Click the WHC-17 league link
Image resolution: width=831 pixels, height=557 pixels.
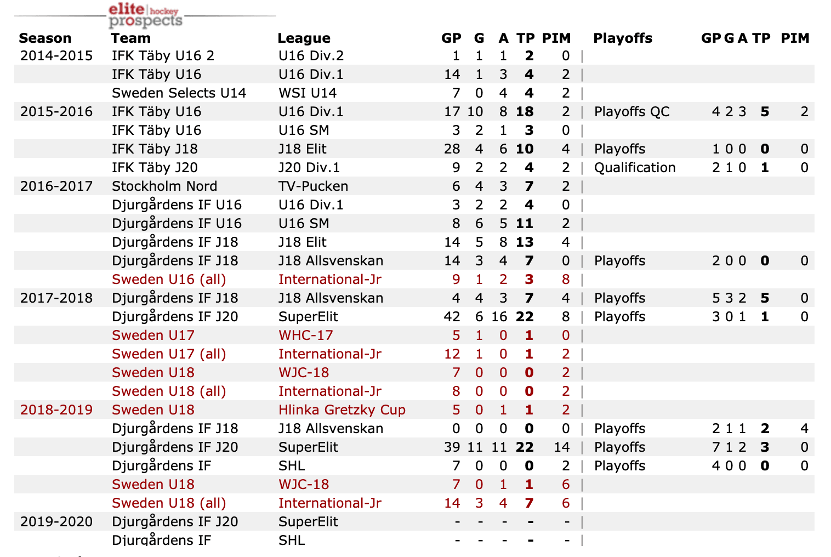[305, 336]
